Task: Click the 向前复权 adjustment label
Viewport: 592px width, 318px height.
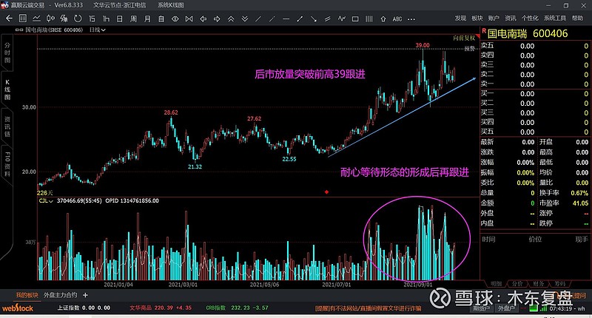Action: point(464,38)
